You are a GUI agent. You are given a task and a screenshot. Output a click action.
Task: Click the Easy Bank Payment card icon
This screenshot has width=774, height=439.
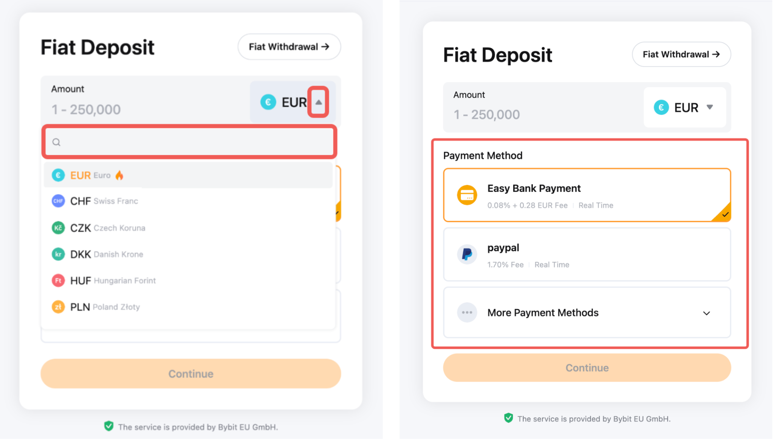click(467, 195)
